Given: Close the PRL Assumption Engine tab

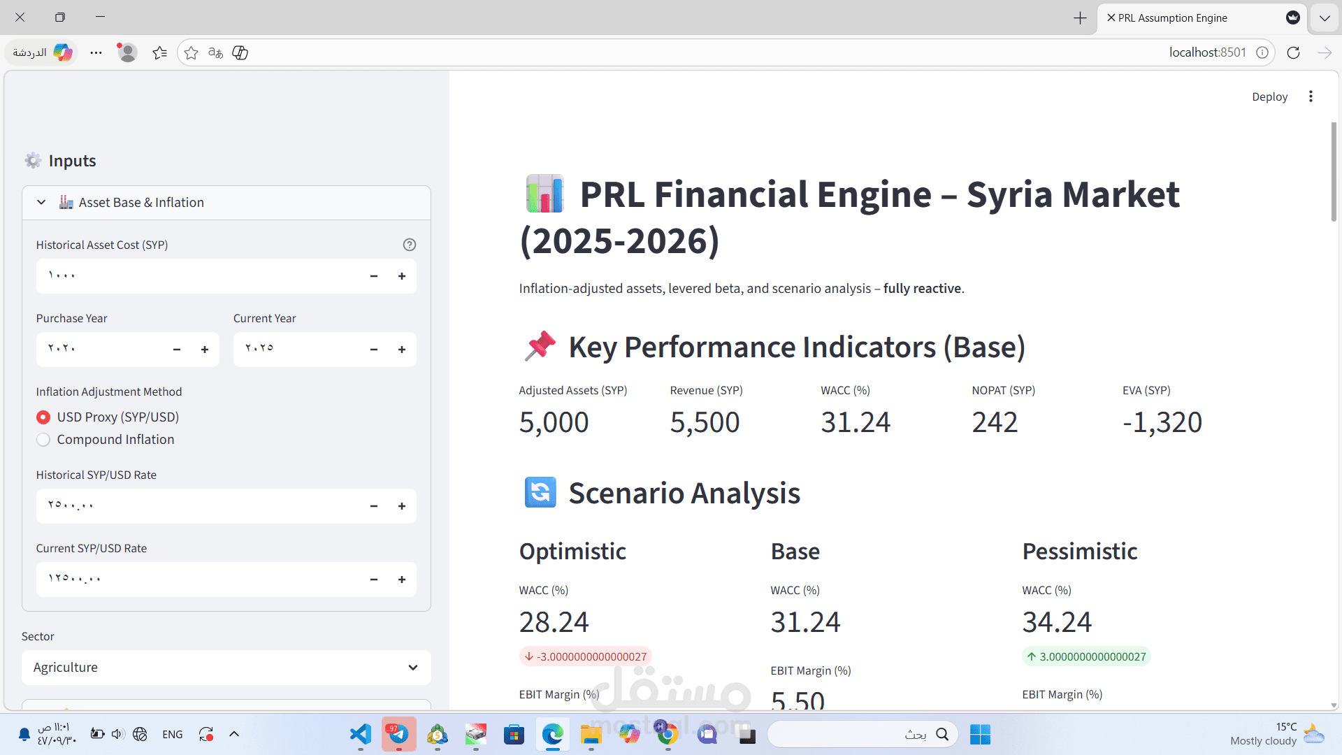Looking at the screenshot, I should [1111, 17].
